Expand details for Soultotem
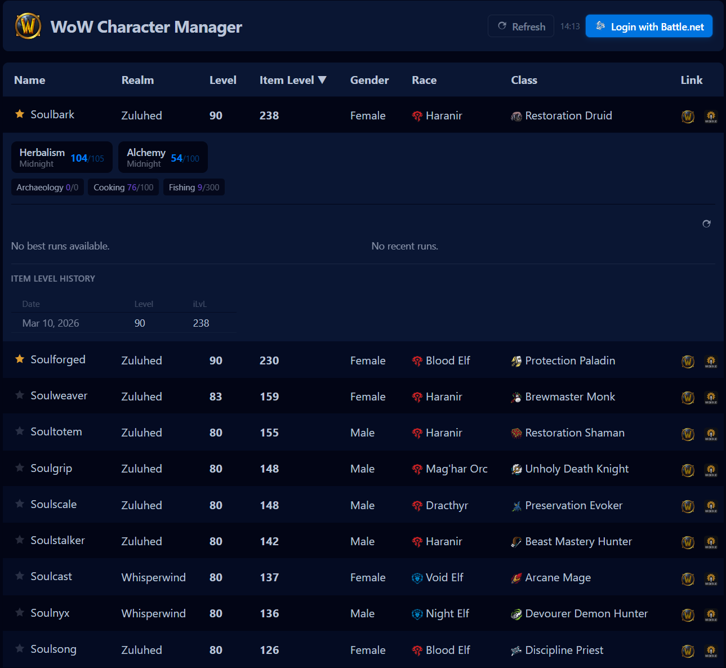The height and width of the screenshot is (668, 726). click(x=56, y=432)
